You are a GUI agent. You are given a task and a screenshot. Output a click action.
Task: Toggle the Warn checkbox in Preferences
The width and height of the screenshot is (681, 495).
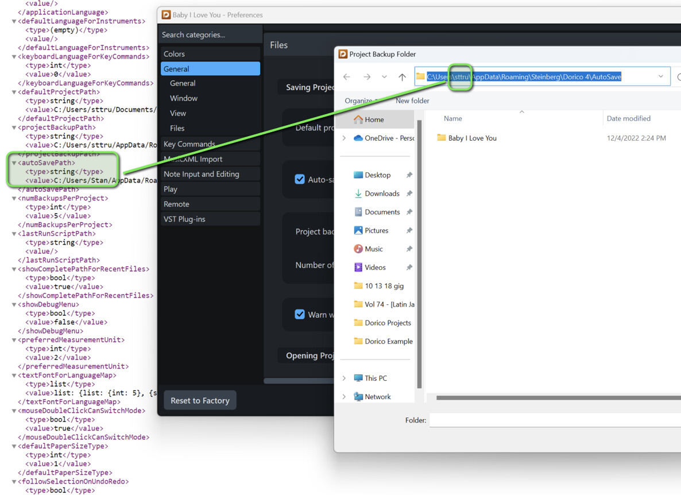[300, 314]
